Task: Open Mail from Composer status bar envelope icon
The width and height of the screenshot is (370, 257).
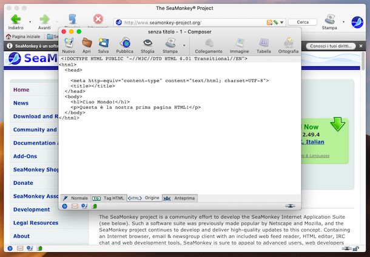Action: (75, 206)
